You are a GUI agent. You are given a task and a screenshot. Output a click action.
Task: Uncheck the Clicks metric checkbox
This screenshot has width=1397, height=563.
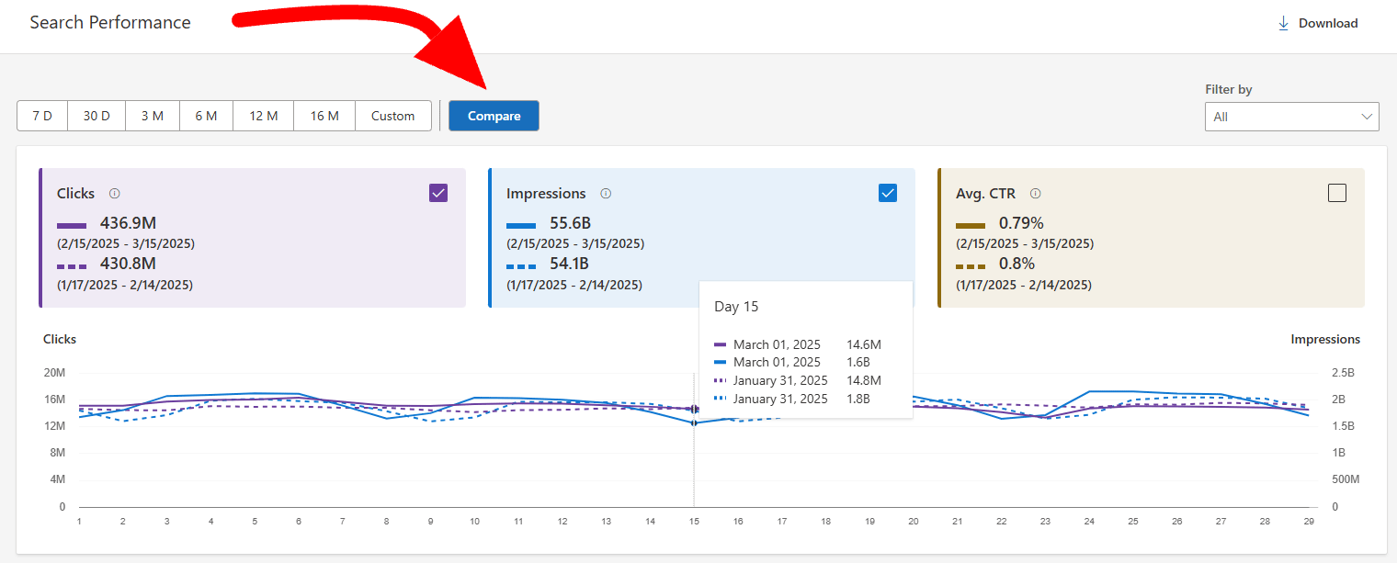tap(438, 192)
